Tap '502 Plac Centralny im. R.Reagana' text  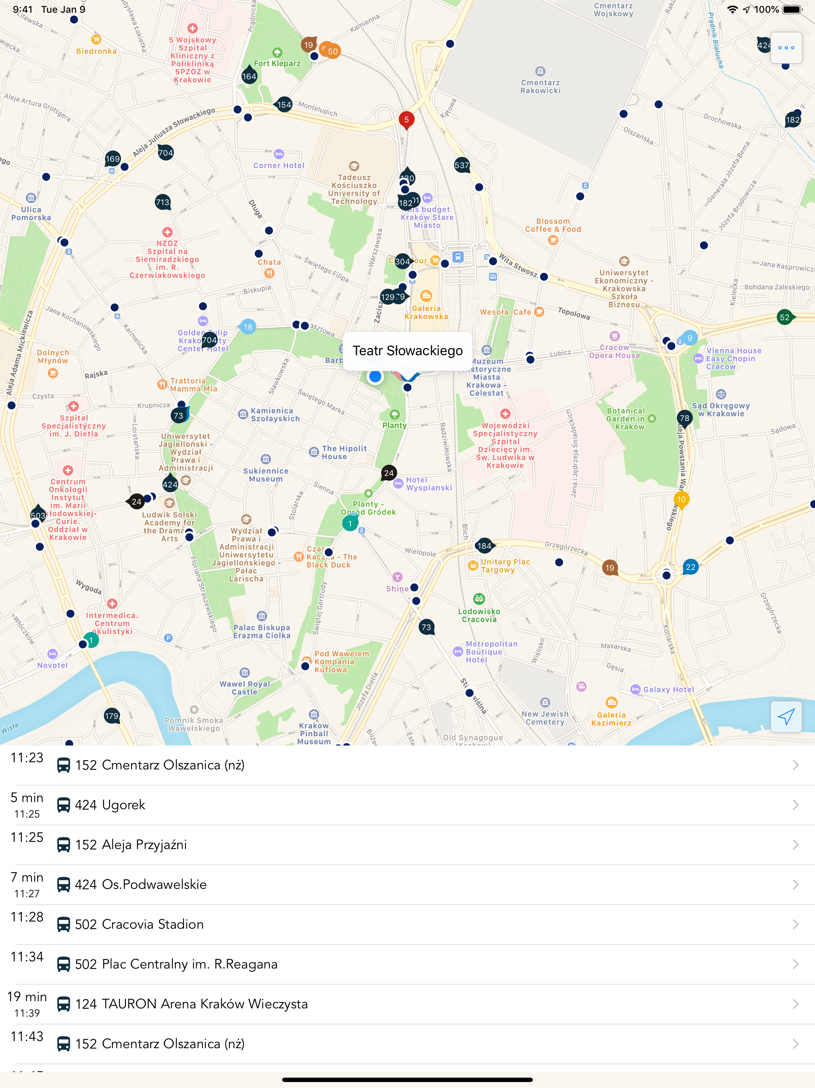point(176,964)
